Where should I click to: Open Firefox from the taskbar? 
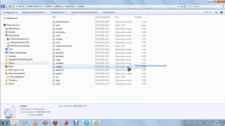coord(56,123)
